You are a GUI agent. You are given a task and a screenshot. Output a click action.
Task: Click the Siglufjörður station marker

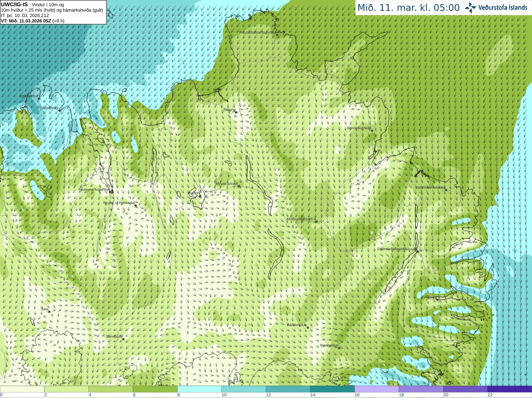coord(39,98)
